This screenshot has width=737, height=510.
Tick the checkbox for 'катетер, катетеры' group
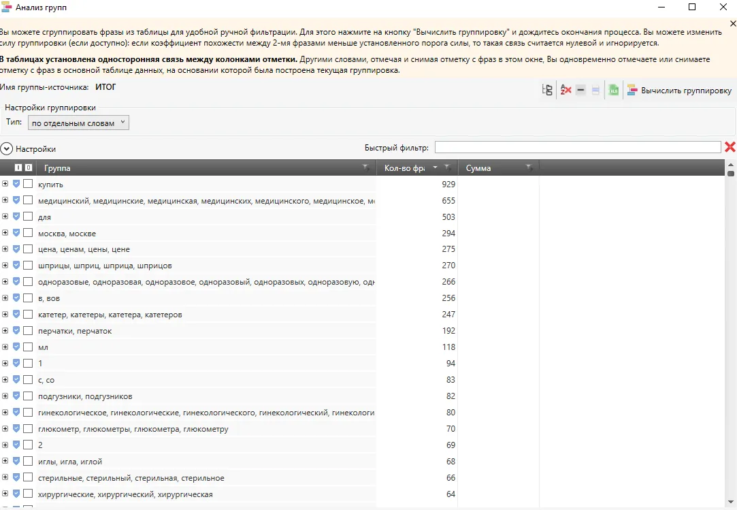pyautogui.click(x=28, y=315)
